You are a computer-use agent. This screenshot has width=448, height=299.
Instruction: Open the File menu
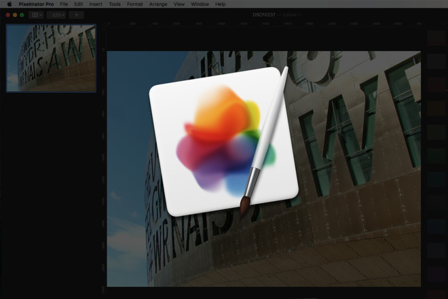64,4
